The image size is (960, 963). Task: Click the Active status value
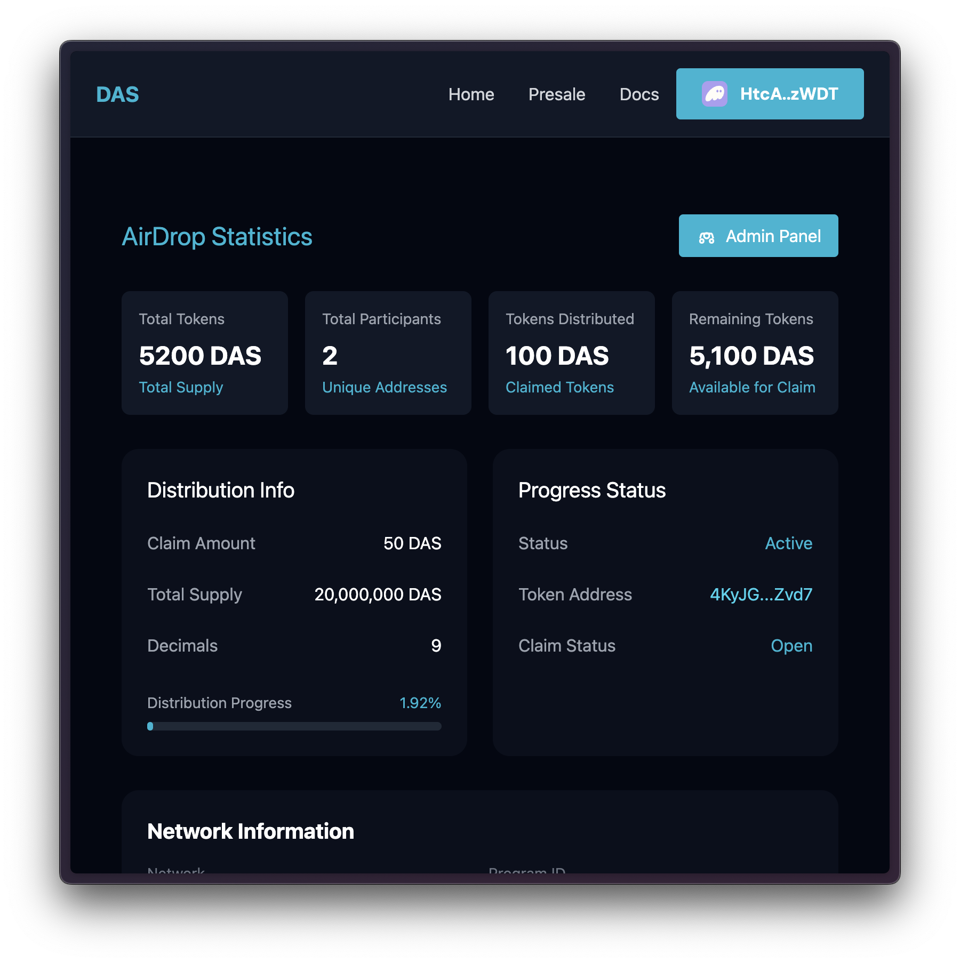[788, 543]
